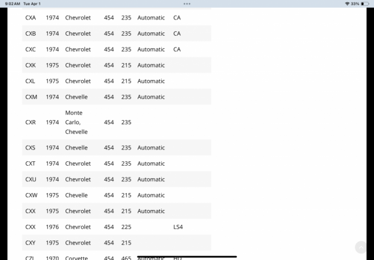This screenshot has width=374, height=260.
Task: Select the Monte Carlo, Chevelle cell
Action: [x=77, y=122]
